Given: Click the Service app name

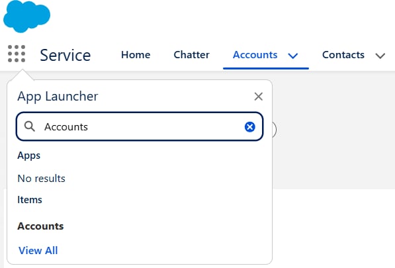Looking at the screenshot, I should click(66, 55).
